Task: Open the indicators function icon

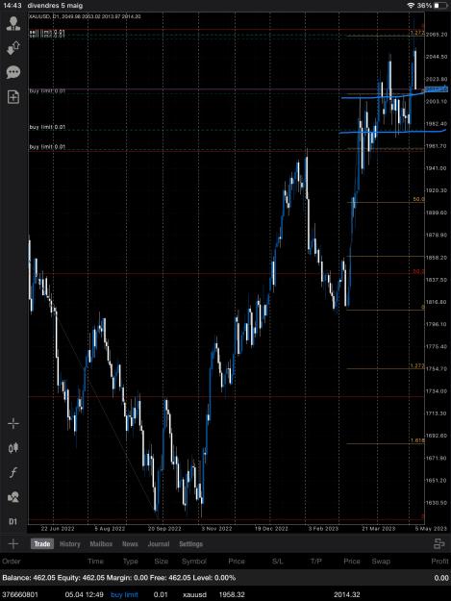Action: pyautogui.click(x=13, y=472)
